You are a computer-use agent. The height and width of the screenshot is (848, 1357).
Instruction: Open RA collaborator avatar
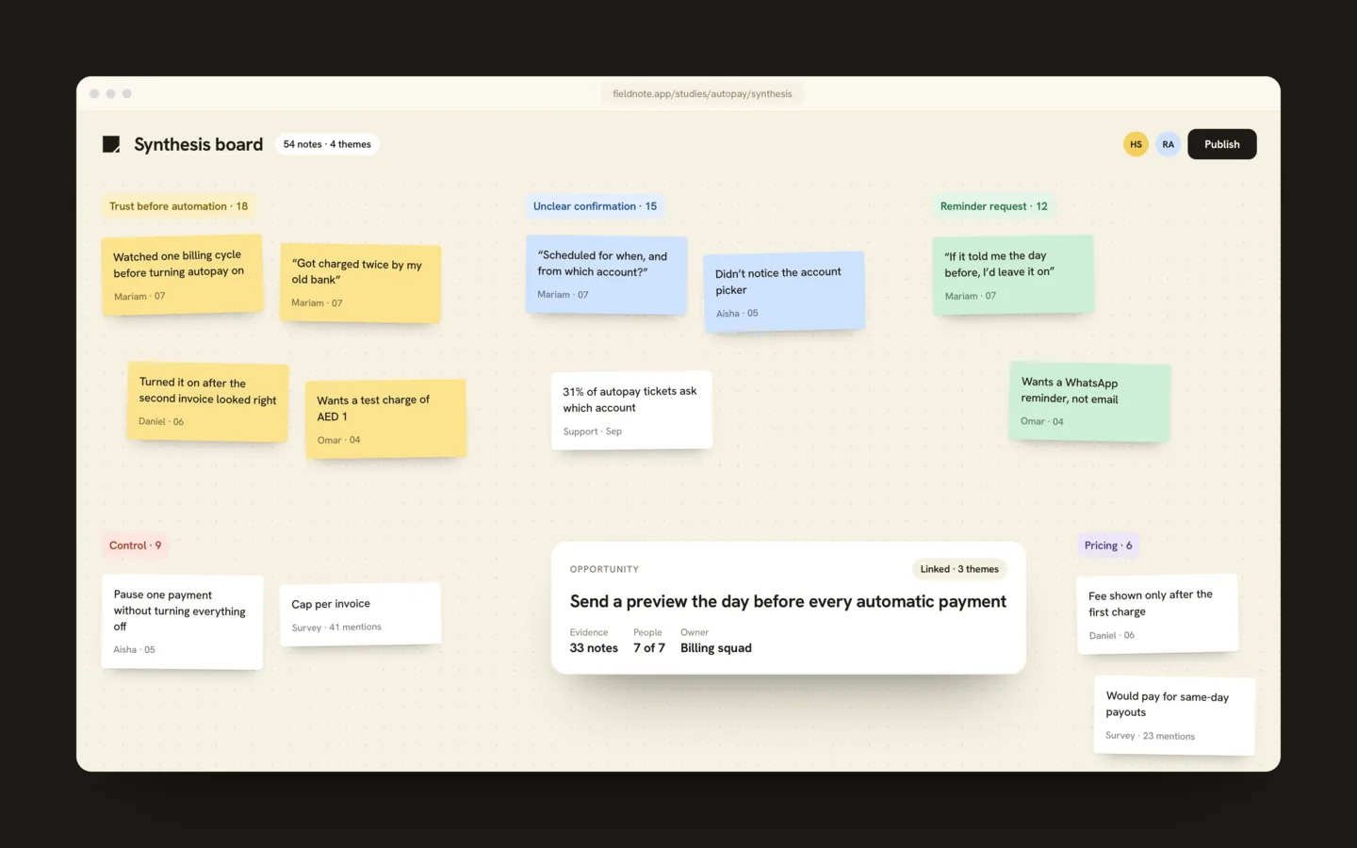[x=1168, y=144]
